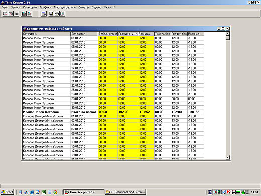Click the report's vertical scrollbar down arrow
The width and height of the screenshot is (261, 196).
227,157
